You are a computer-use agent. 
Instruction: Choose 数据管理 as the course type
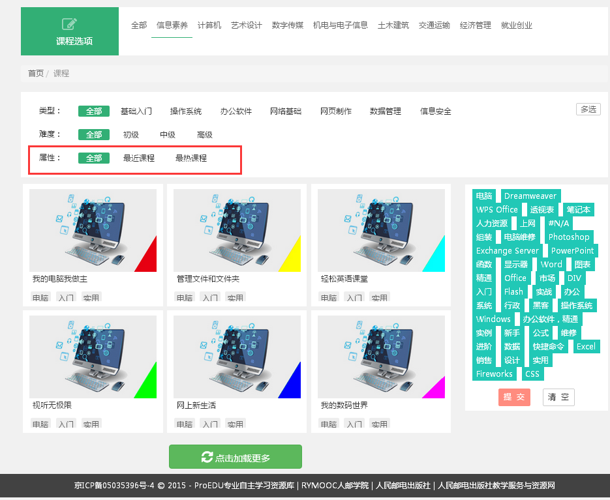point(385,111)
